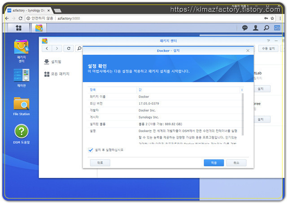Select Package Center icon in DSM taskbar

[x=39, y=28]
